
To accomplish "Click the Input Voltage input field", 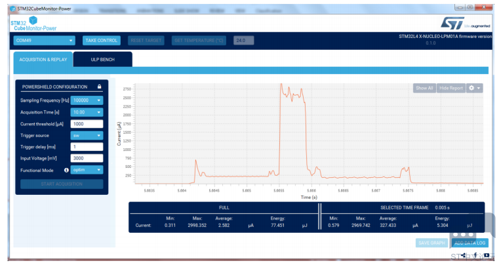I will point(87,158).
